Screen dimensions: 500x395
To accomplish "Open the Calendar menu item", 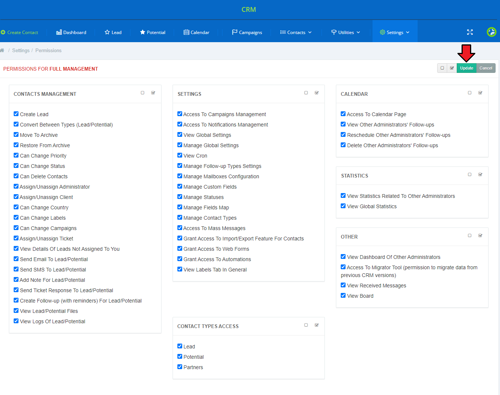I will pos(197,33).
